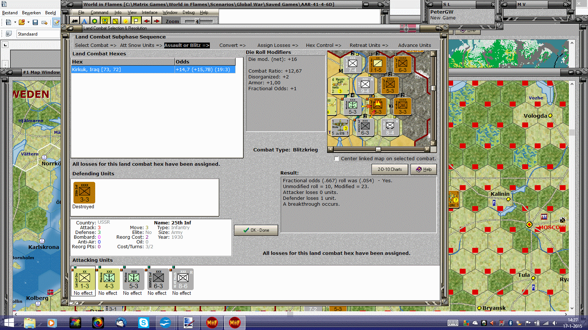This screenshot has height=330, width=588.
Task: Adjust the Zoom slider set at 4
Action: coord(197,21)
